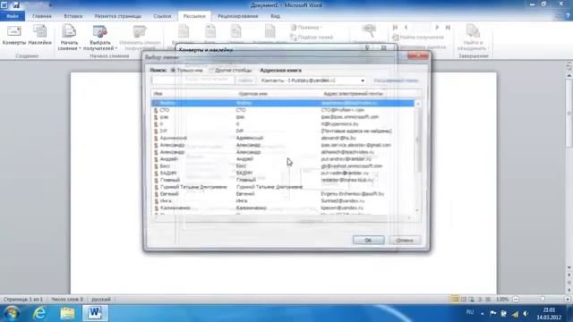This screenshot has height=322, width=573.
Task: Open the Файл tab
Action: [13, 16]
